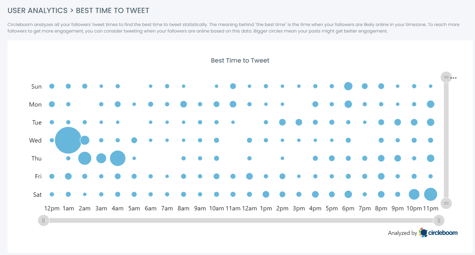Click the left horizontal range slider handle
This screenshot has height=255, width=475.
[43, 221]
